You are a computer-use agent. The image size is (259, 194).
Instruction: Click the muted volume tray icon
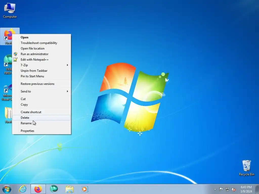(233, 189)
